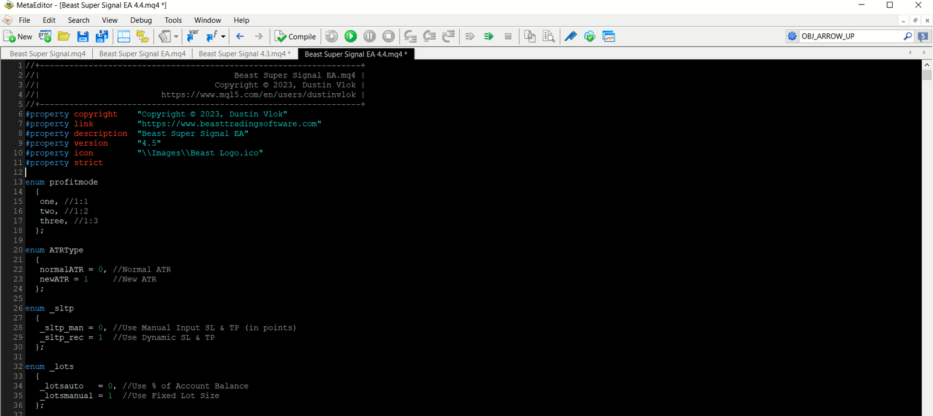
Task: Save the current file
Action: click(x=83, y=36)
